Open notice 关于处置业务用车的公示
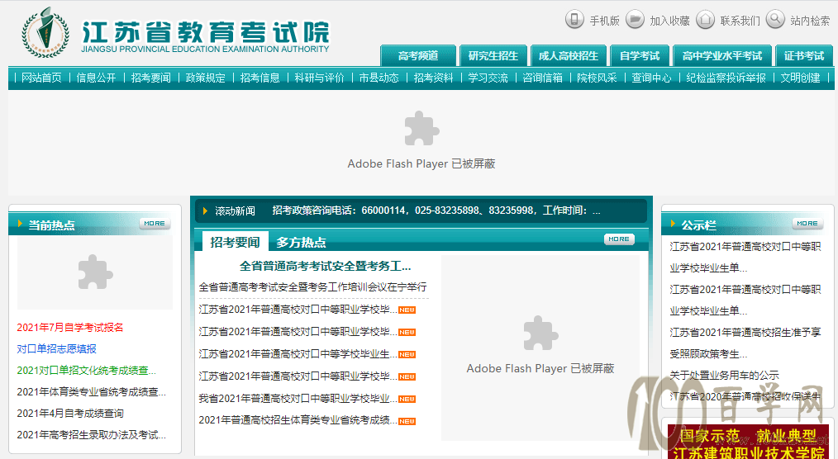838x459 pixels. pos(724,375)
